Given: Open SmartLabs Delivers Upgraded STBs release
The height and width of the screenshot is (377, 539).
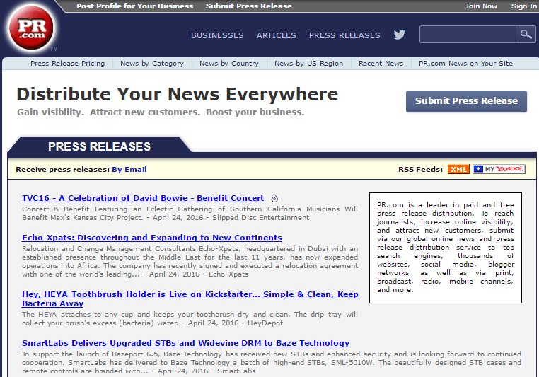Looking at the screenshot, I should click(x=185, y=343).
